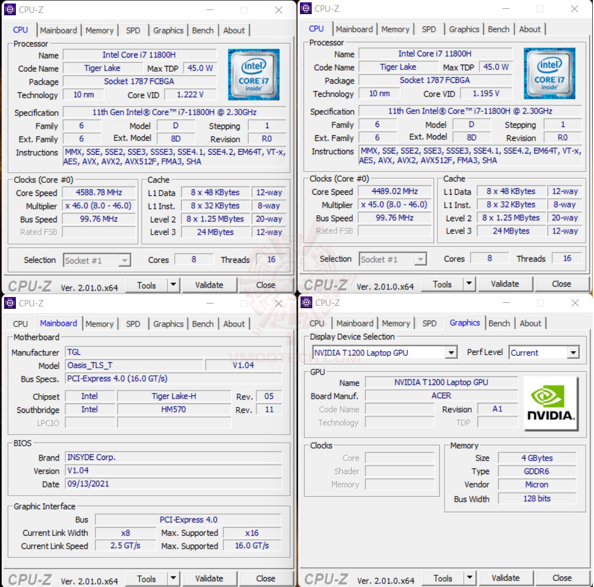Switch to Memory tab in top-left window
Screen dimensions: 594x587
point(99,31)
